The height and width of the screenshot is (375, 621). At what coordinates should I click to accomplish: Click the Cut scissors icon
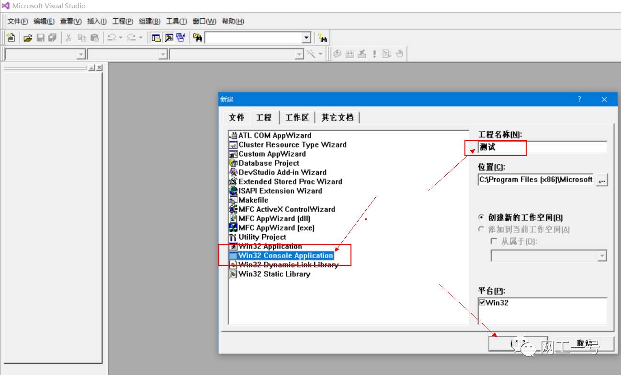(68, 38)
